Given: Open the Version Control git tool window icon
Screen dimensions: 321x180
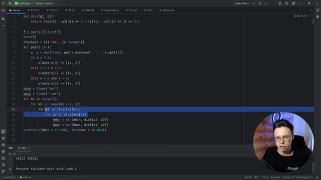Looking at the screenshot, I should click(4, 171).
